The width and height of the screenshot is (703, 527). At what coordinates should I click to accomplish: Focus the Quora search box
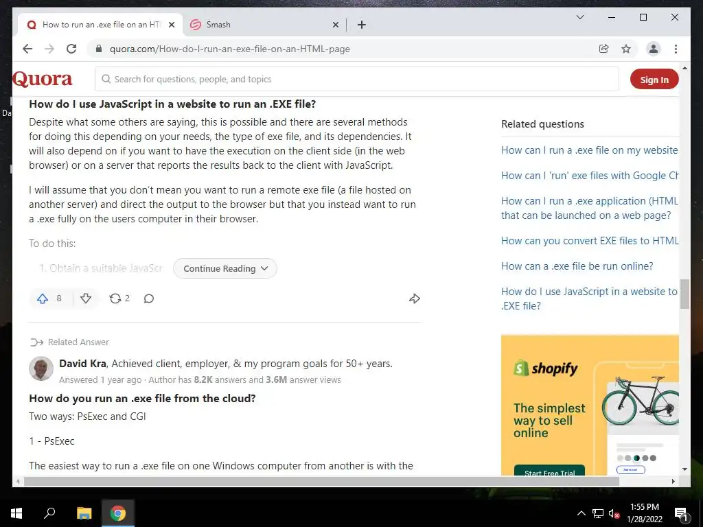click(356, 80)
